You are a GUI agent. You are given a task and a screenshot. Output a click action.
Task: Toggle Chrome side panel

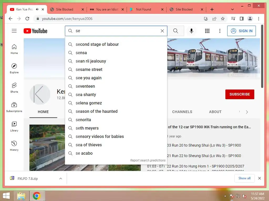242,19
